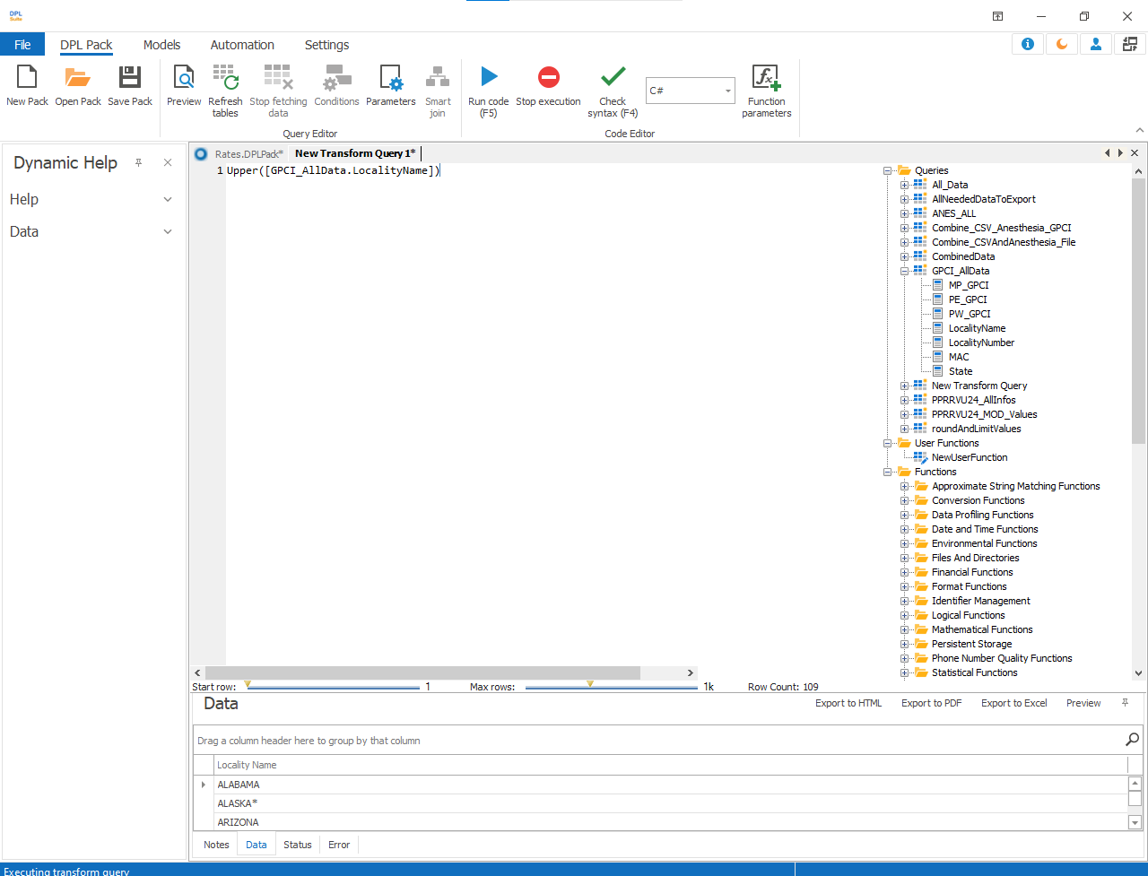The image size is (1148, 876).
Task: Toggle dark mode moon icon
Action: coord(1062,44)
